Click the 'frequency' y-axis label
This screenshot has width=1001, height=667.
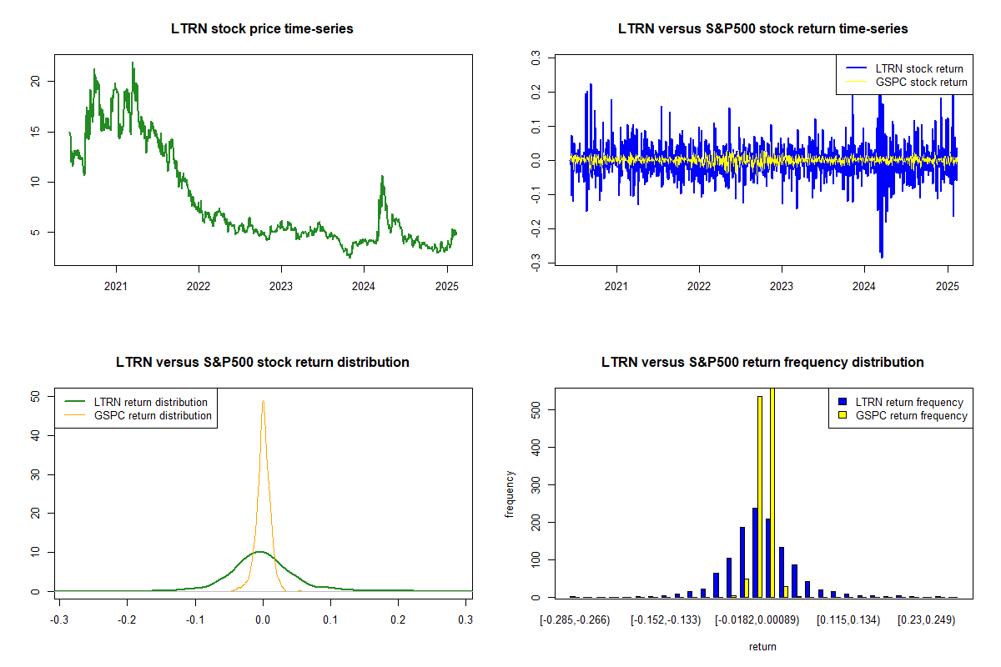[x=511, y=494]
